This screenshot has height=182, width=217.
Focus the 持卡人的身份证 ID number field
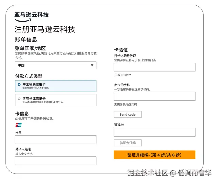tap(155, 67)
